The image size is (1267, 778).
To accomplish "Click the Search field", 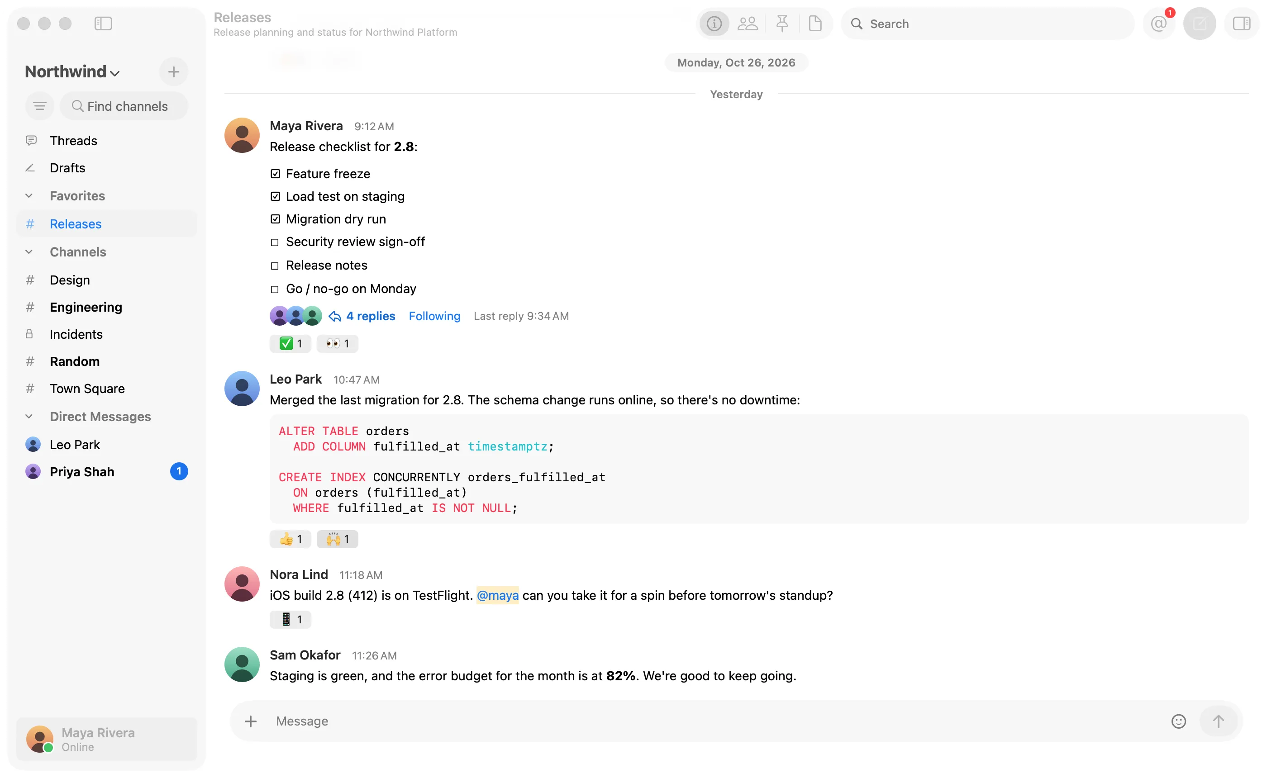I will [987, 24].
